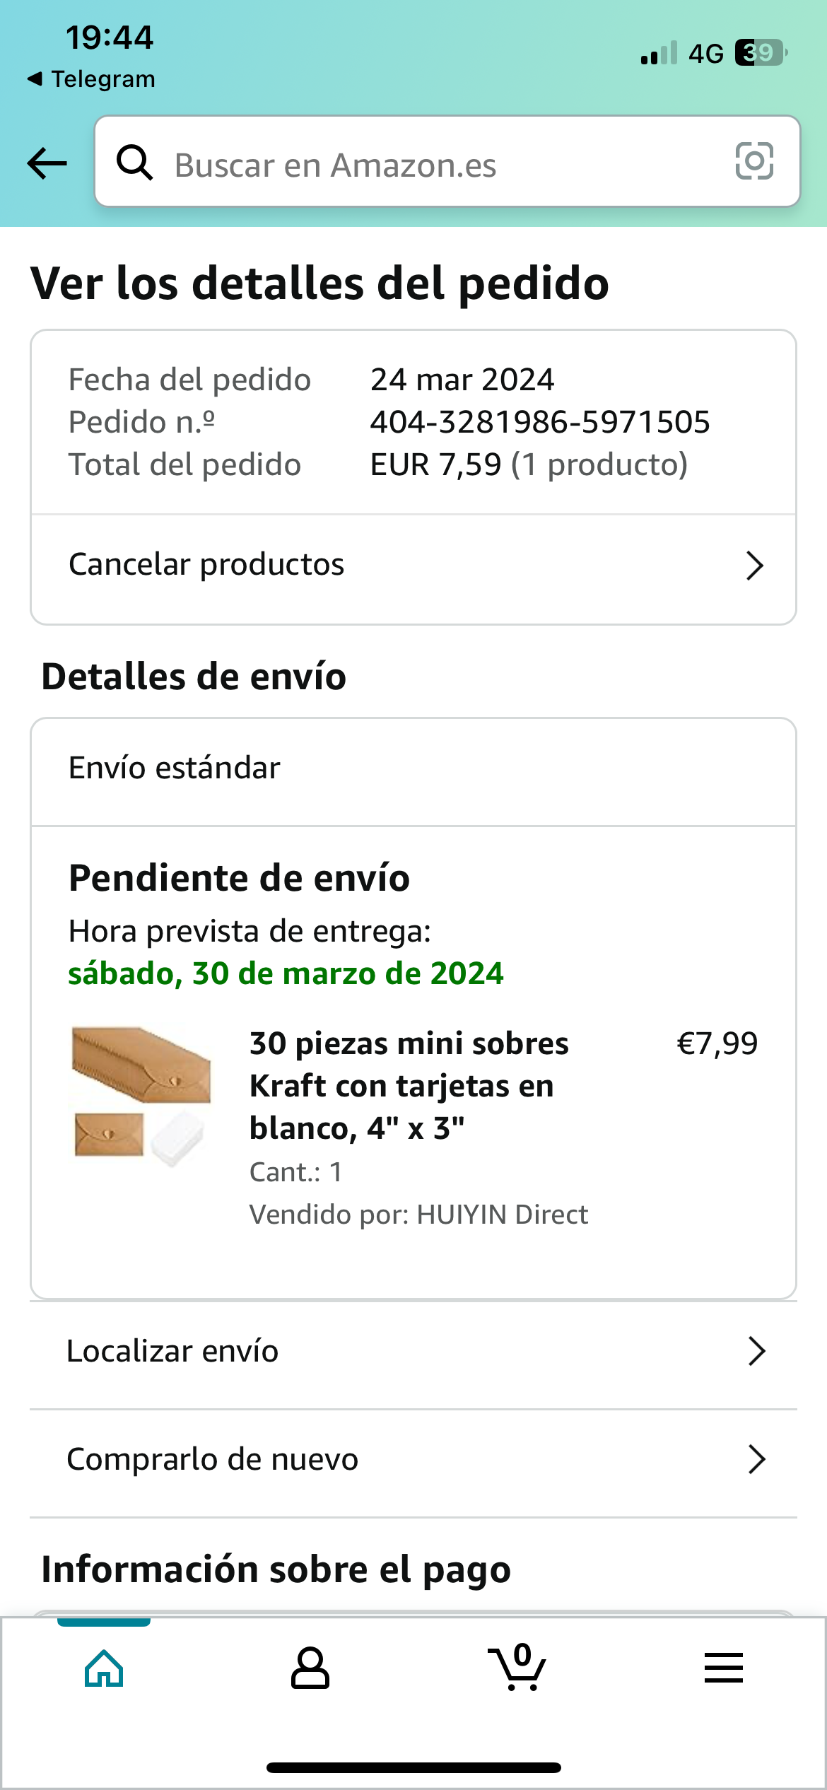Open the account profile icon
Image resolution: width=827 pixels, height=1790 pixels.
click(310, 1668)
